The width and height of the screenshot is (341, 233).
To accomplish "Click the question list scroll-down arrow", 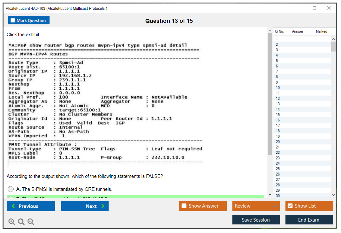I will [333, 195].
